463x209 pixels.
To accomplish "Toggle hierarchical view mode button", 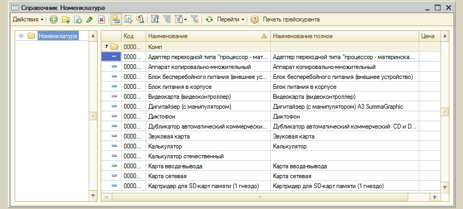I will 116,19.
